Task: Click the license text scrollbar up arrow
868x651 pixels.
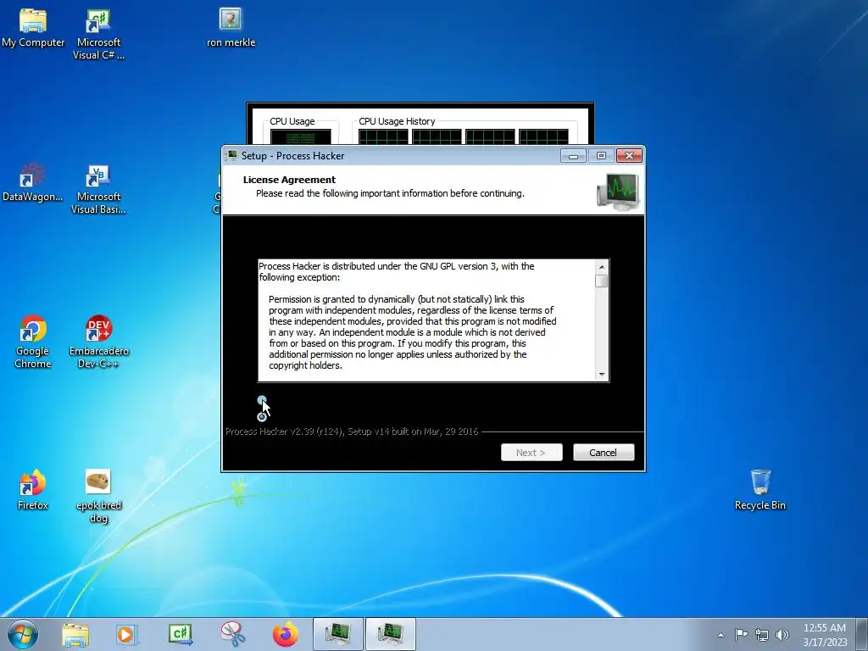Action: [x=602, y=267]
